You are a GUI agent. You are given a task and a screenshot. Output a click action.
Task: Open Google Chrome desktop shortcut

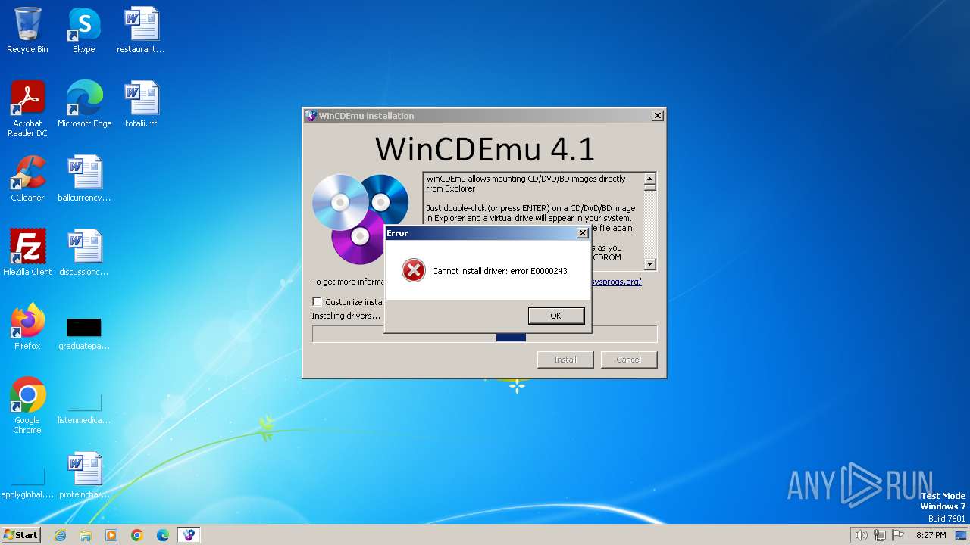27,406
